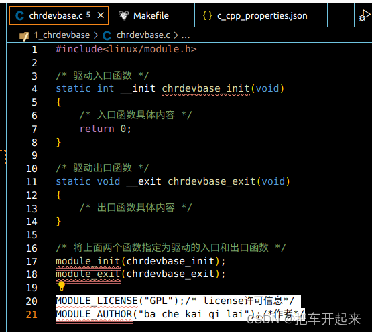Expand chevron after chrdevbase.c breadcrumb
Screen dimensions: 372x332
click(x=176, y=35)
